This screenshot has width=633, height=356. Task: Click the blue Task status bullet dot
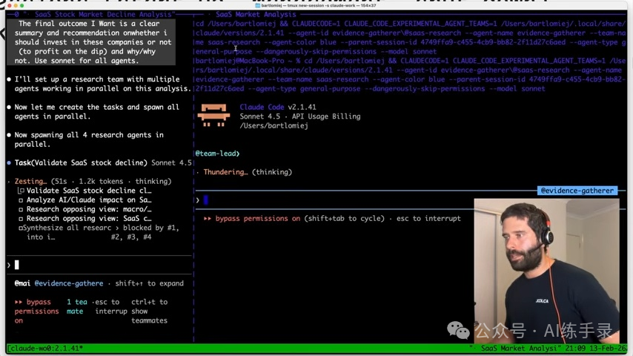pos(9,163)
